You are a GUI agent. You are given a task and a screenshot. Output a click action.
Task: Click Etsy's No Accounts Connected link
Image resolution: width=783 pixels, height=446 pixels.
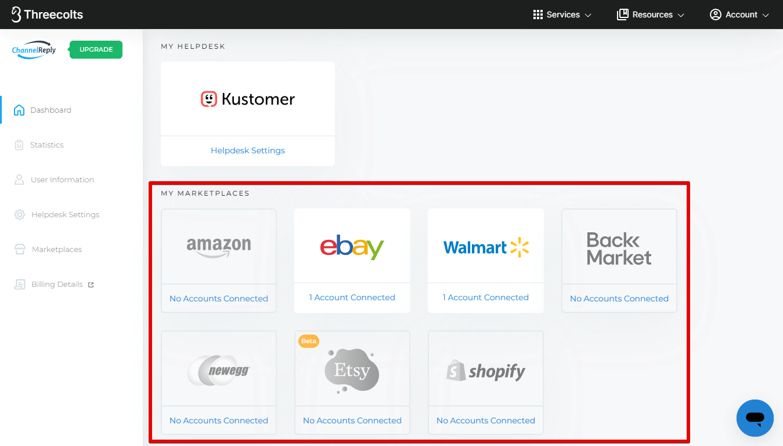352,420
